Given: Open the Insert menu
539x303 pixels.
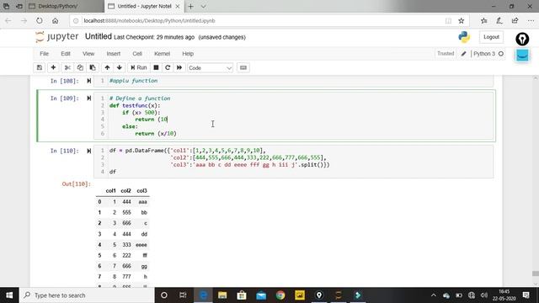Looking at the screenshot, I should 114,54.
